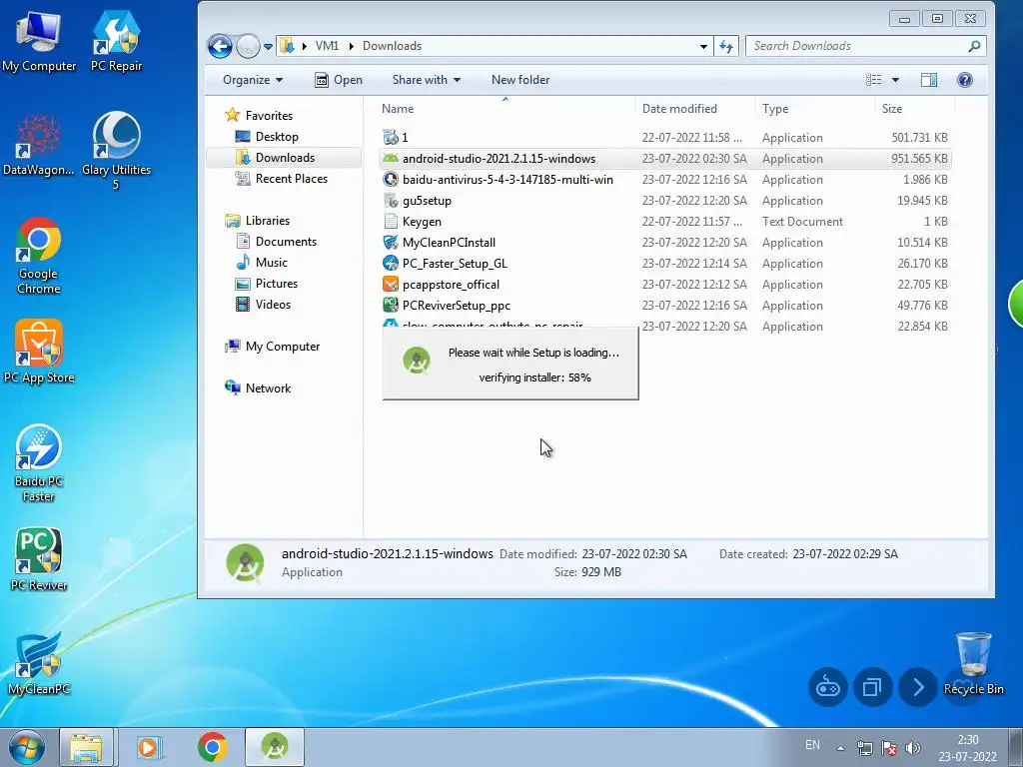
Task: Open PC Reviver desktop shortcut
Action: coord(39,558)
